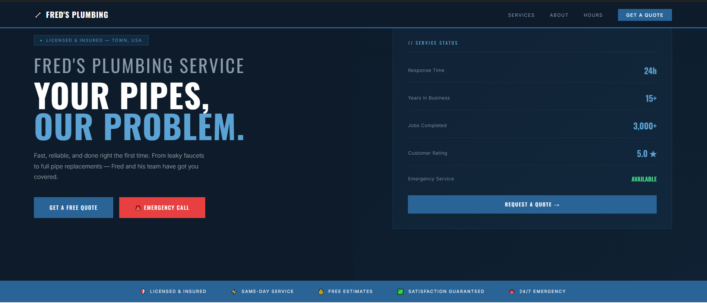Click the money bag icon by Free Estimates
Image resolution: width=707 pixels, height=303 pixels.
321,291
